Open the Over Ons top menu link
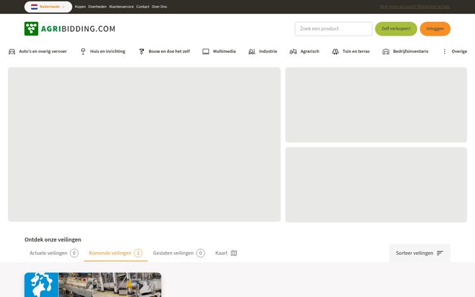 [x=160, y=7]
